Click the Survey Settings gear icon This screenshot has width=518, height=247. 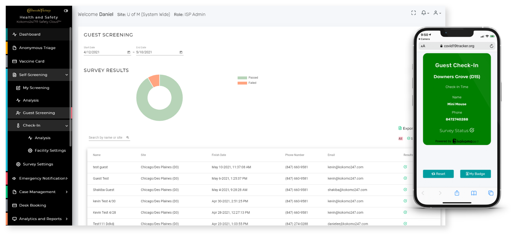[x=18, y=164]
